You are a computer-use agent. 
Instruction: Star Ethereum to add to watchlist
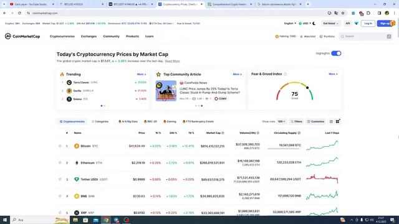60,163
